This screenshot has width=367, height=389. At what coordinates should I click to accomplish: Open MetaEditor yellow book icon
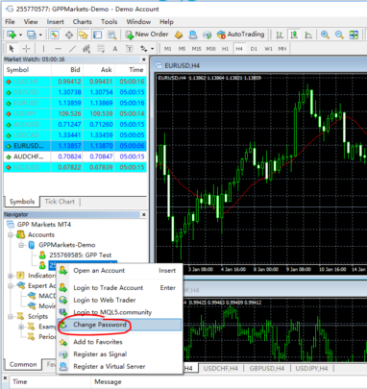pyautogui.click(x=179, y=35)
